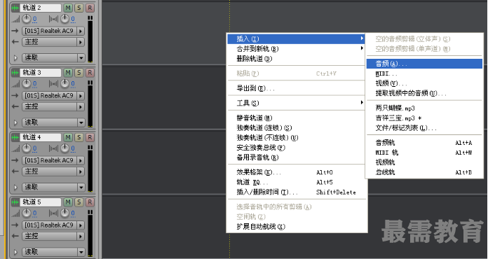488x259 pixels.
Task: Choose 导出到(E)... in the context menu
Action: (x=297, y=88)
